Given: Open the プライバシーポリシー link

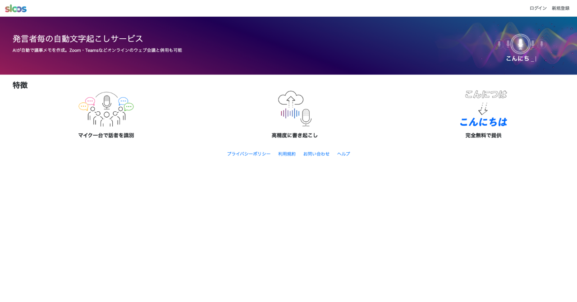Looking at the screenshot, I should click(249, 154).
